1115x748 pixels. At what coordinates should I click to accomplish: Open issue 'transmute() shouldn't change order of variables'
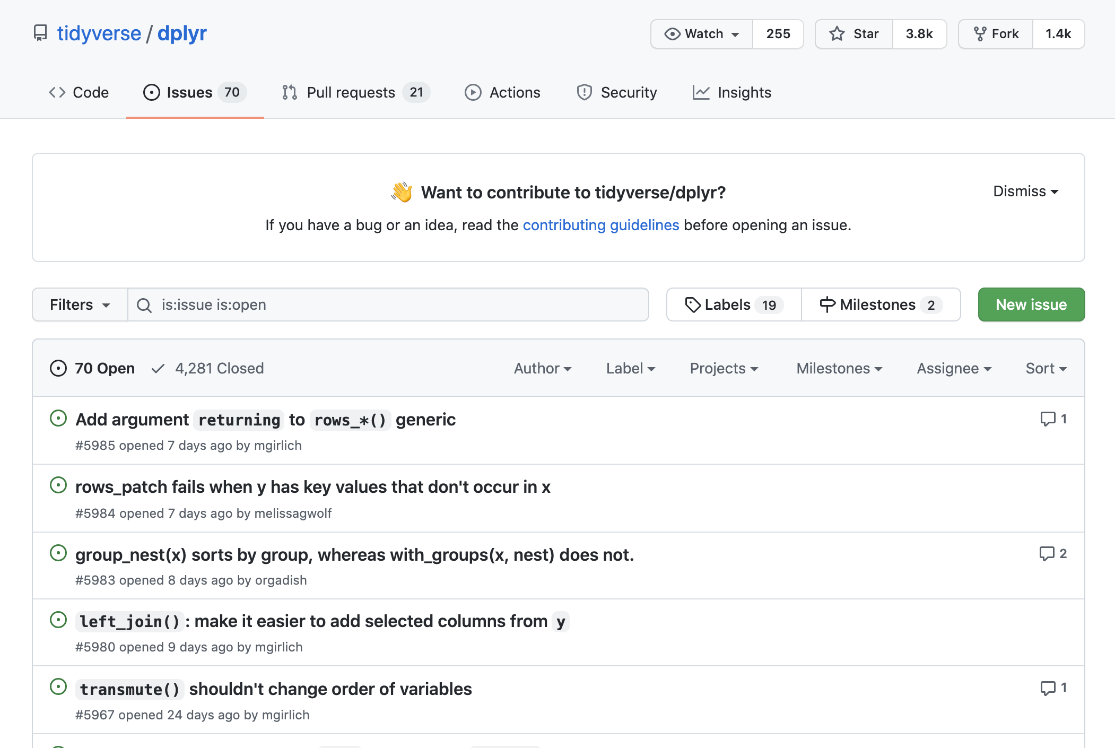point(274,689)
